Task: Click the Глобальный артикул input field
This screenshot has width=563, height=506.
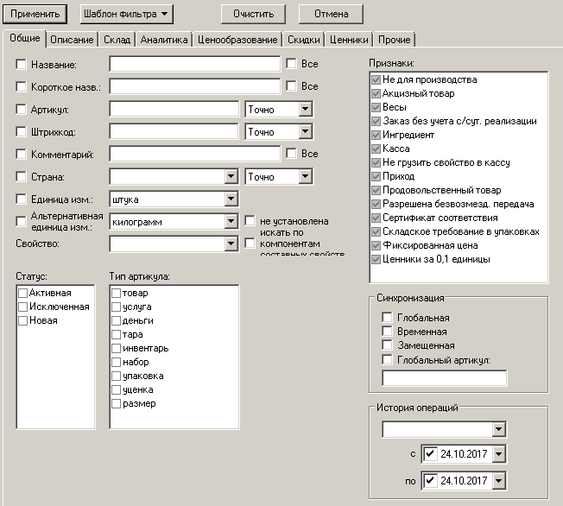Action: coord(445,378)
